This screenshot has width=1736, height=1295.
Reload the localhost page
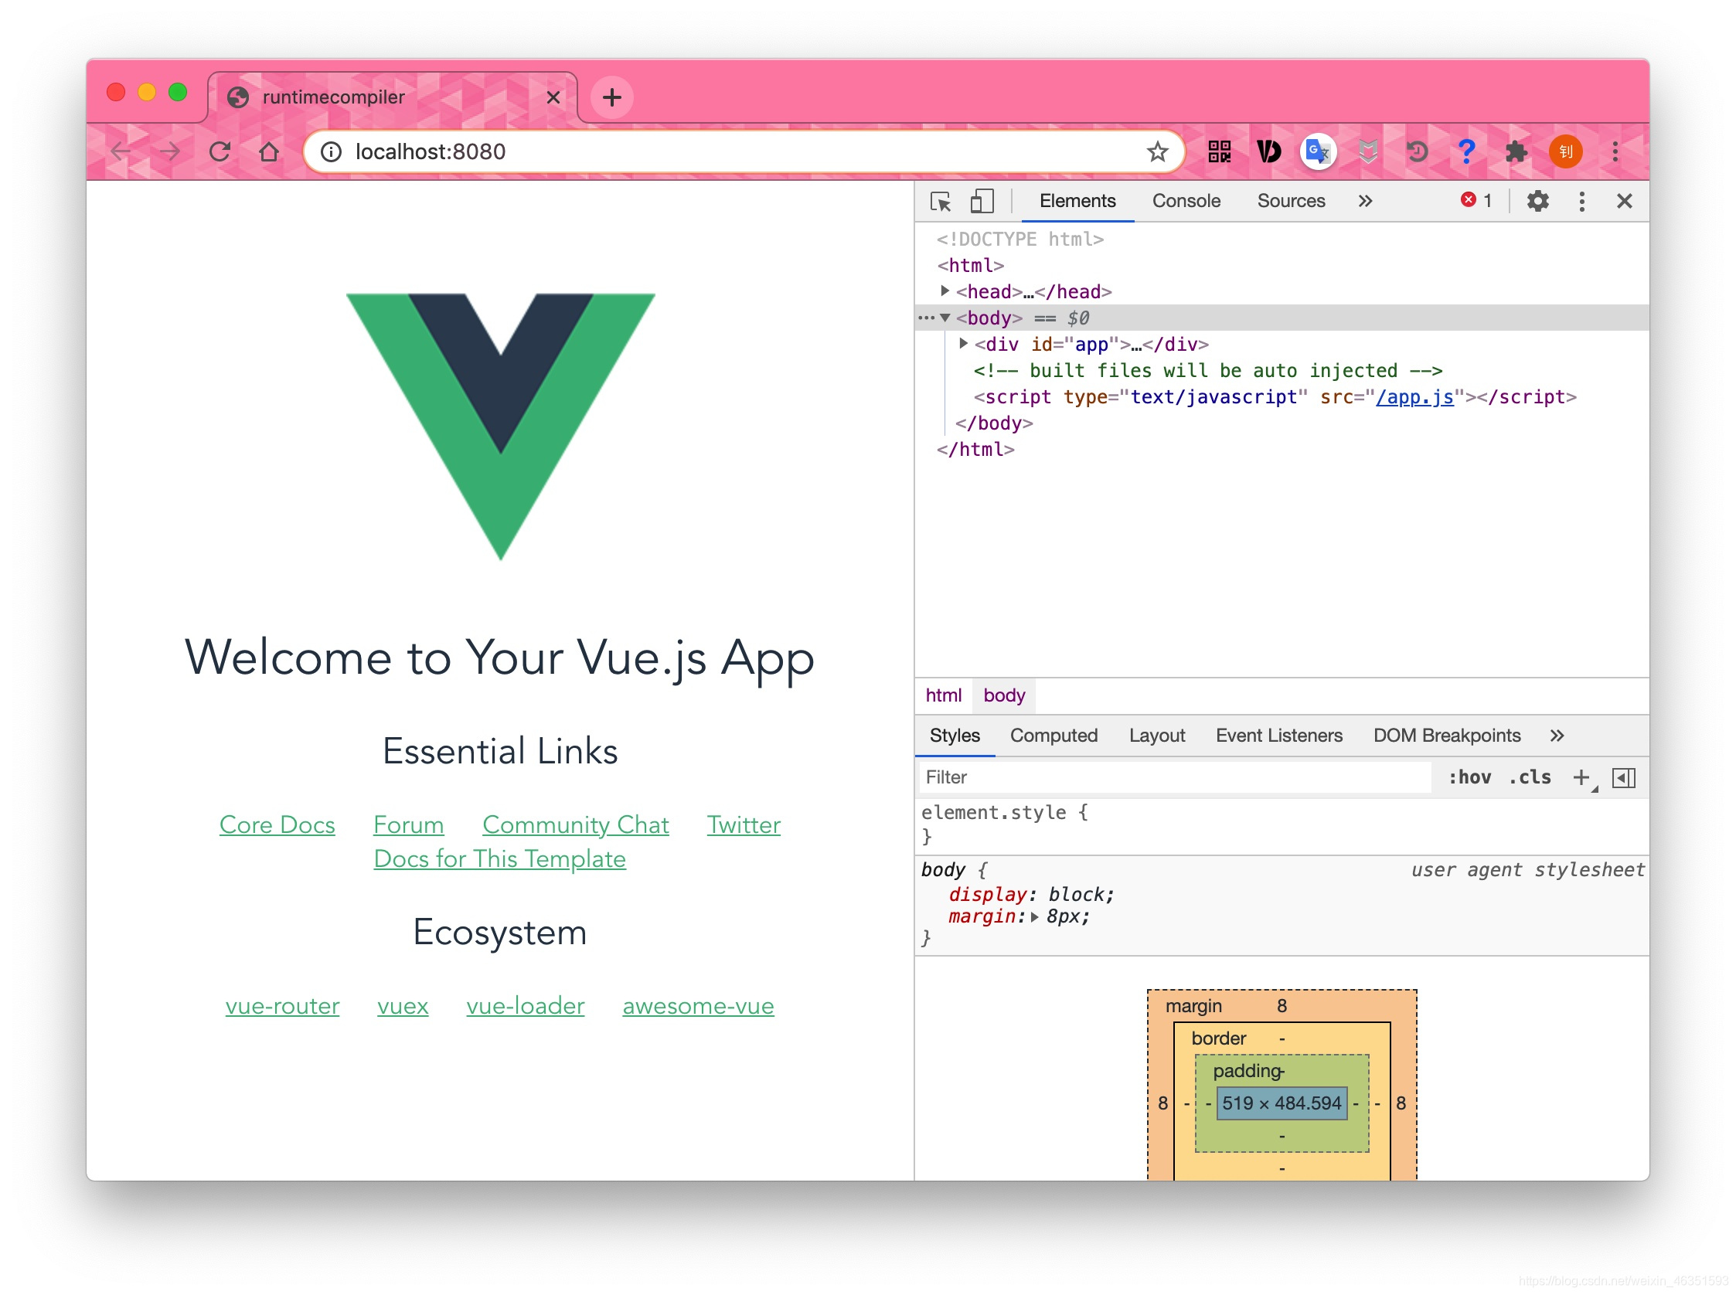coord(220,151)
